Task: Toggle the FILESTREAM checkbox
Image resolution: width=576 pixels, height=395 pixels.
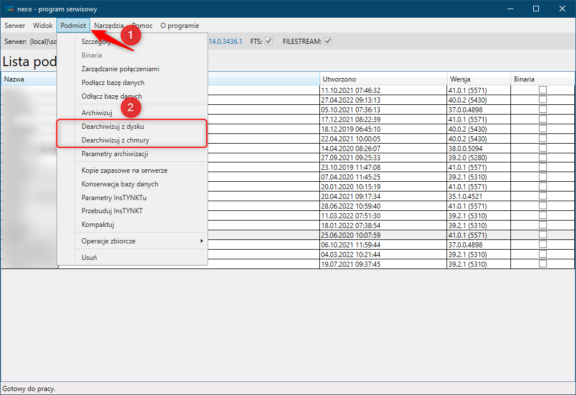Action: point(328,42)
